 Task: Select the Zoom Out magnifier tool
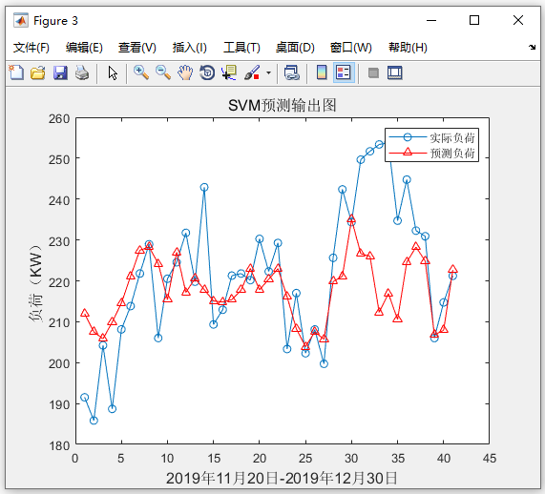(x=163, y=72)
